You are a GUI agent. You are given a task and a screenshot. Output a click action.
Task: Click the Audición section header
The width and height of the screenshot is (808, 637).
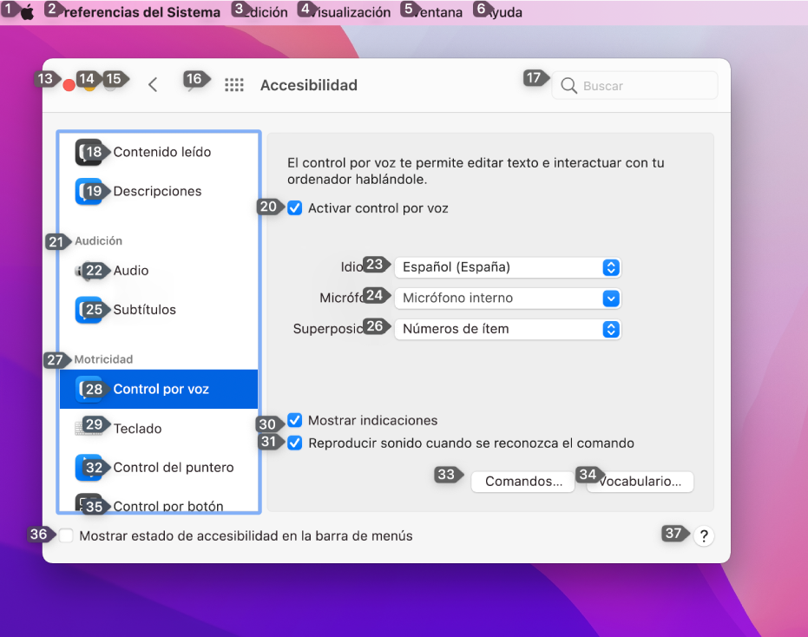click(98, 240)
